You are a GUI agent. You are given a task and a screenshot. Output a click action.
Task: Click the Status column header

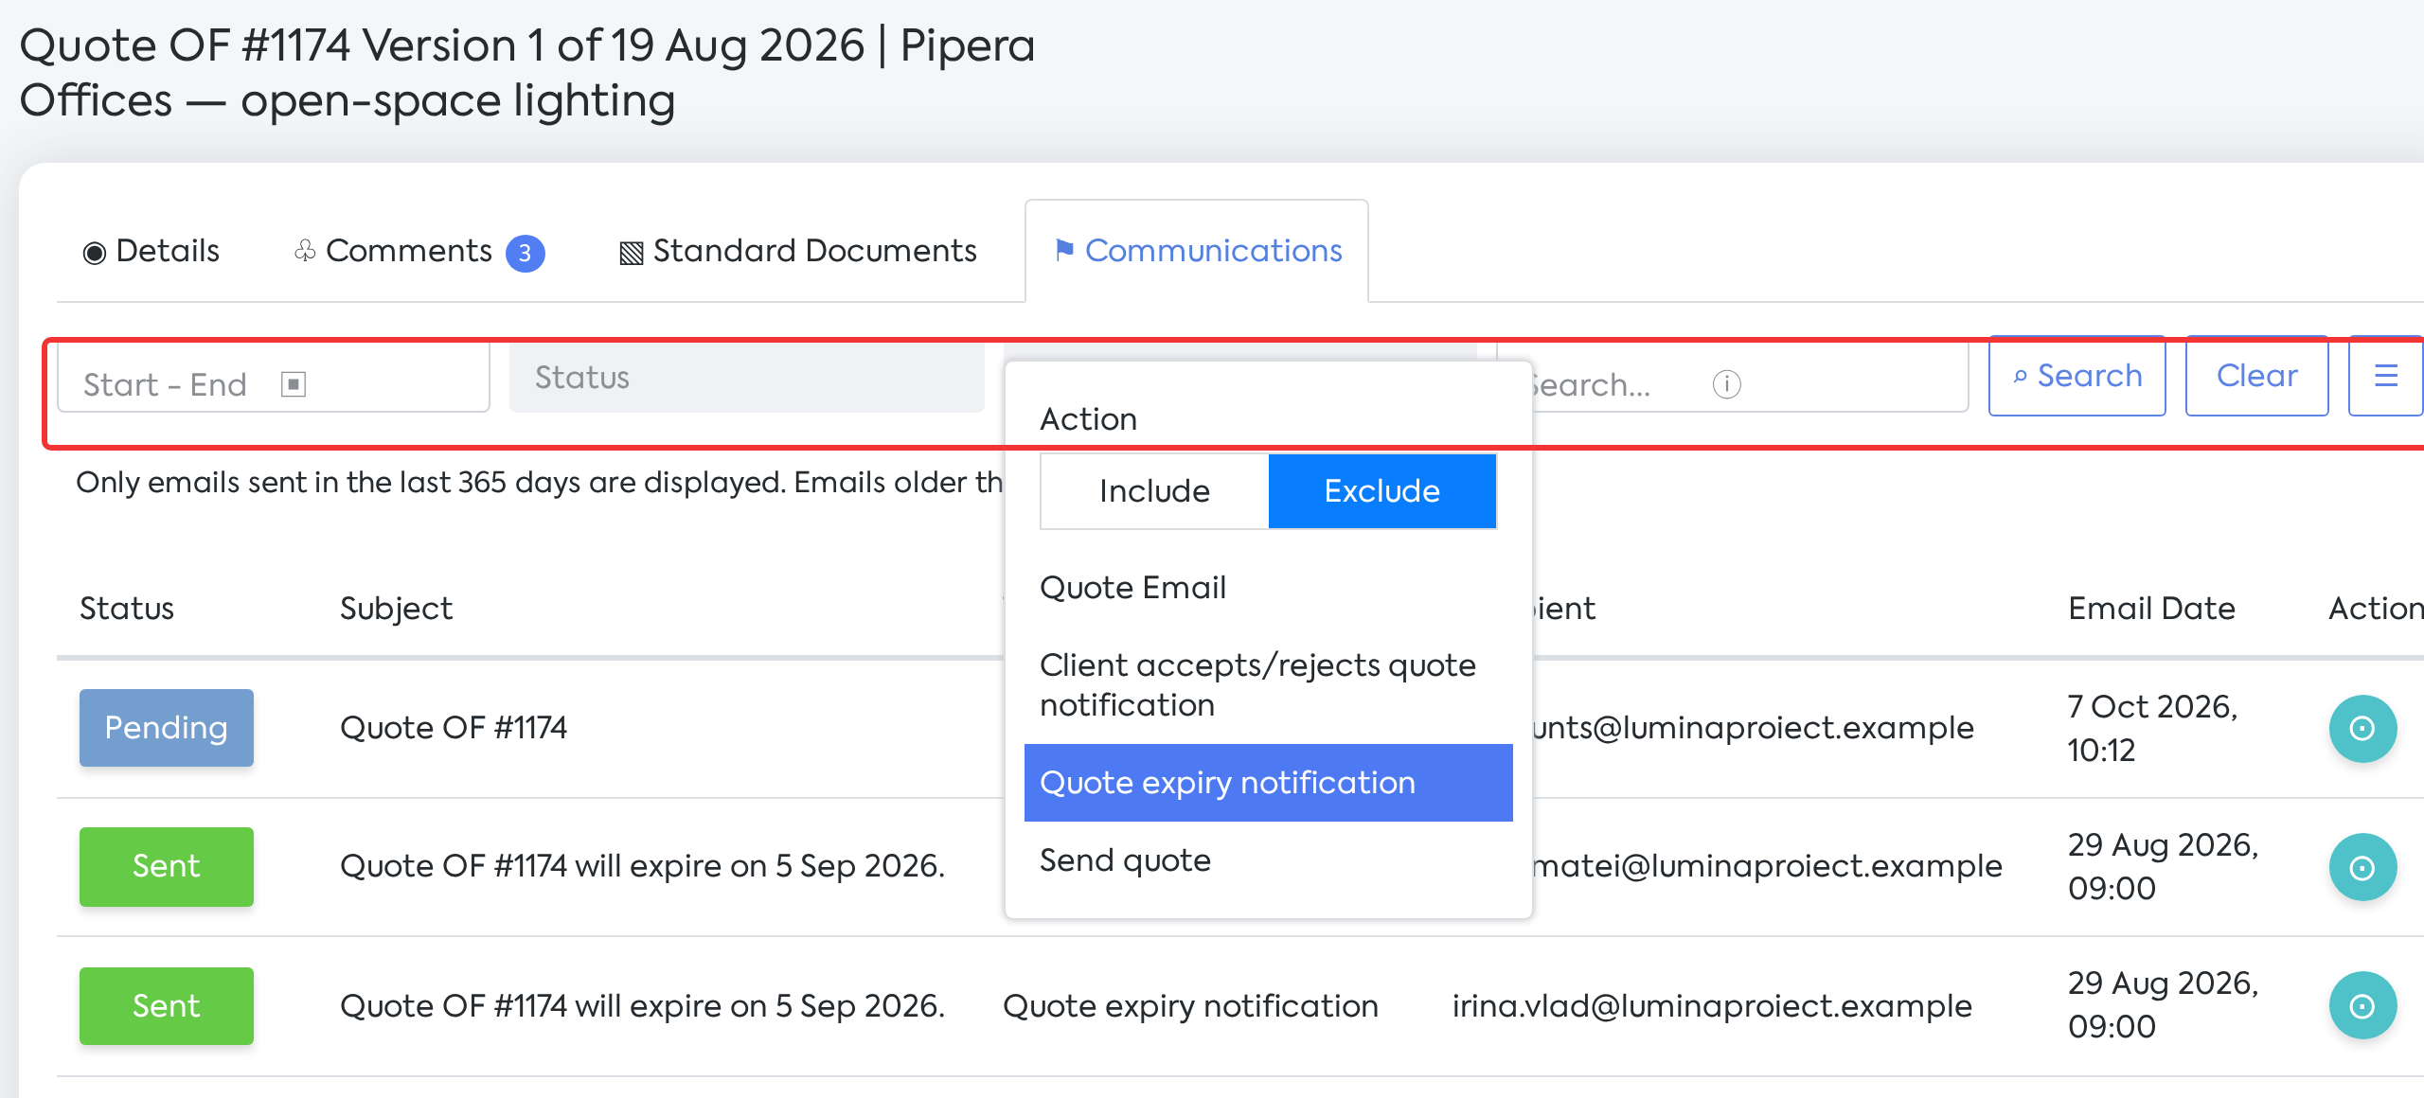(x=127, y=609)
